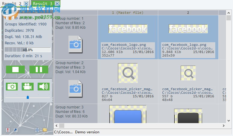Click the horizontal scrollbar thumb
The height and width of the screenshot is (136, 233).
click(62, 126)
